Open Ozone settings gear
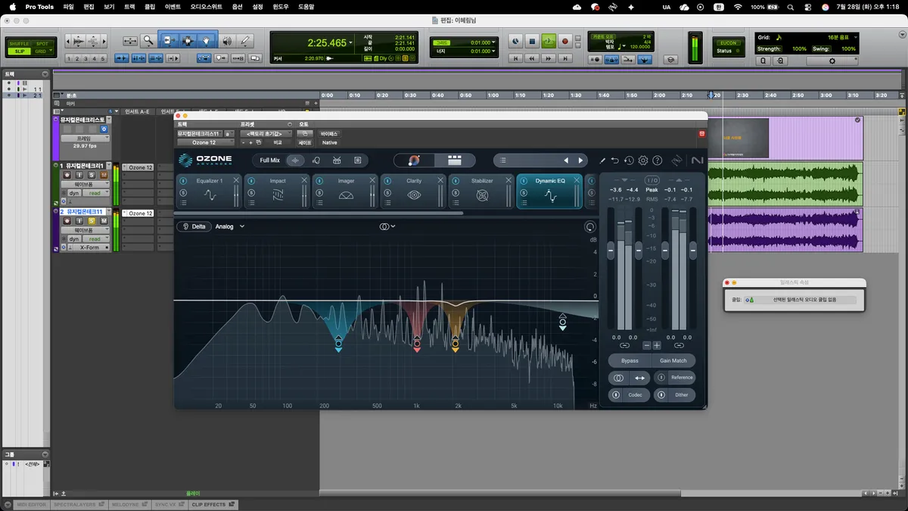This screenshot has height=511, width=908. (x=643, y=160)
